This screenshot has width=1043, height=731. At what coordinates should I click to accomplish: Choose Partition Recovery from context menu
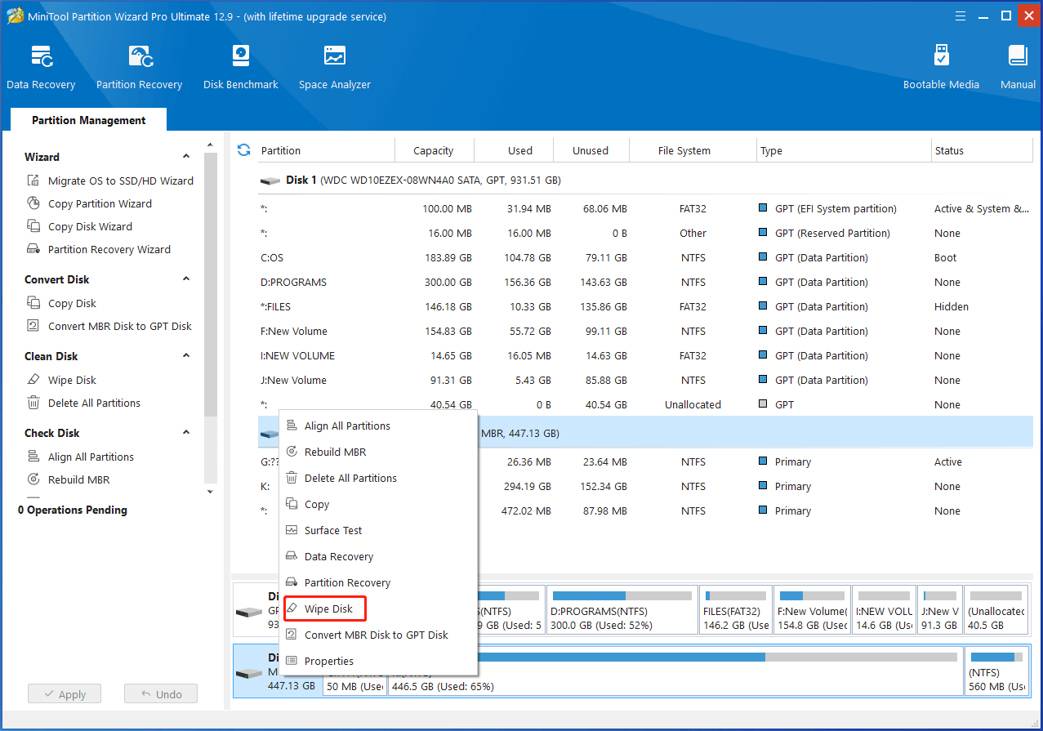point(378,582)
